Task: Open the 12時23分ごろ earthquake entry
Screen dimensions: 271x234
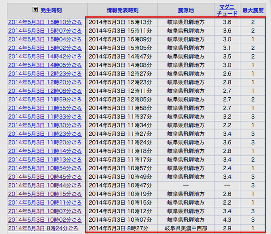Action: coord(45,74)
